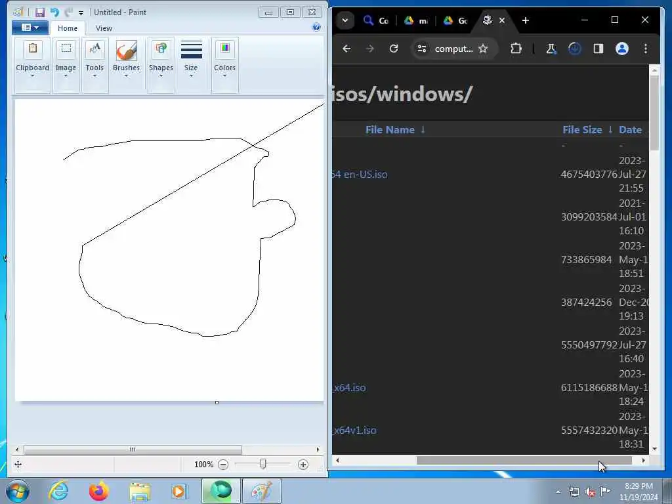Click the Image selection rectangle icon
The width and height of the screenshot is (672, 504).
click(66, 49)
